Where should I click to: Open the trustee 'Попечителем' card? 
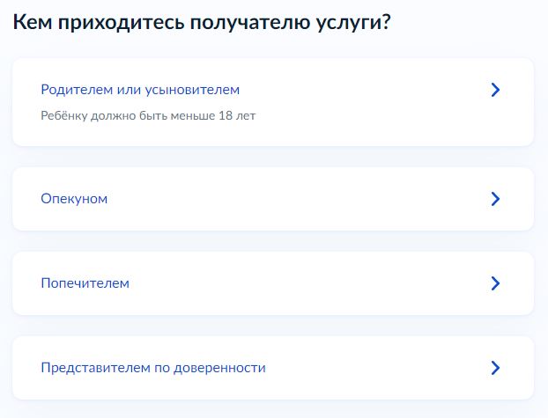click(x=273, y=283)
